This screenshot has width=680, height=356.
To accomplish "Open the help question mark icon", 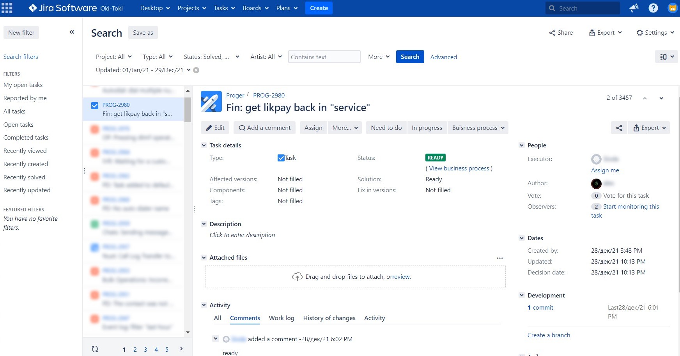I will 653,8.
